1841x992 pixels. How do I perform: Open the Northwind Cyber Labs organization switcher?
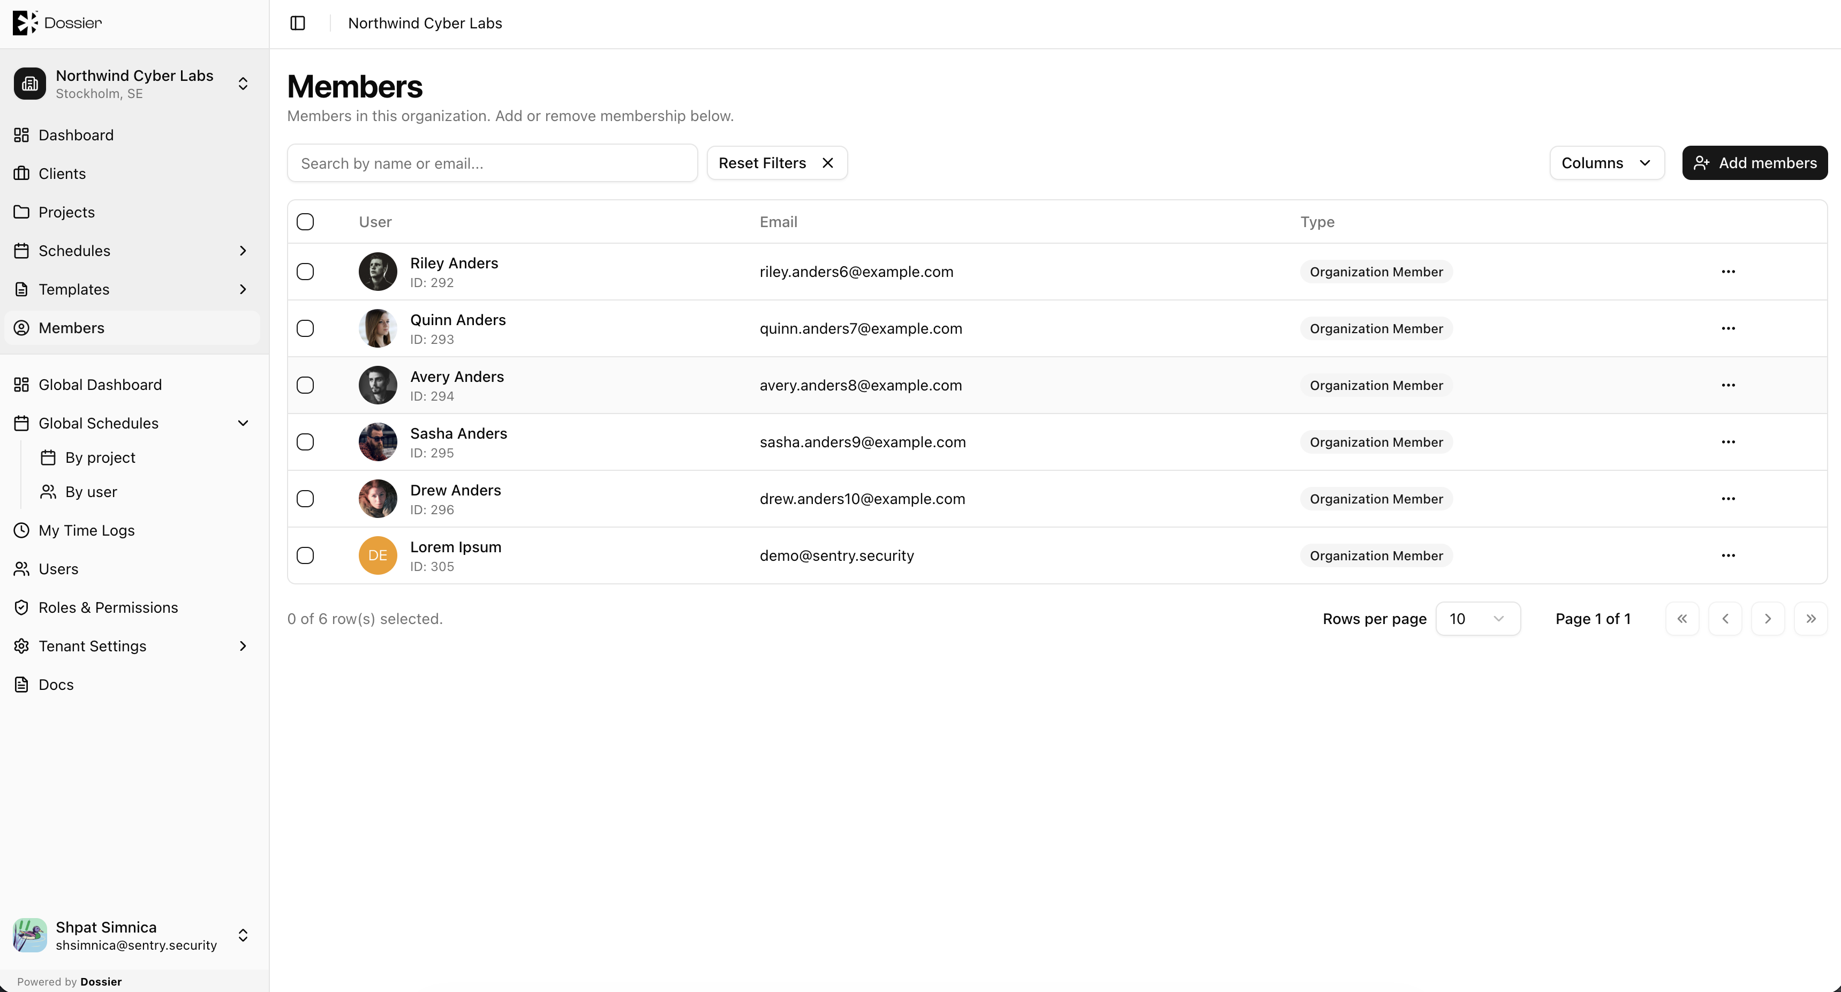click(132, 84)
